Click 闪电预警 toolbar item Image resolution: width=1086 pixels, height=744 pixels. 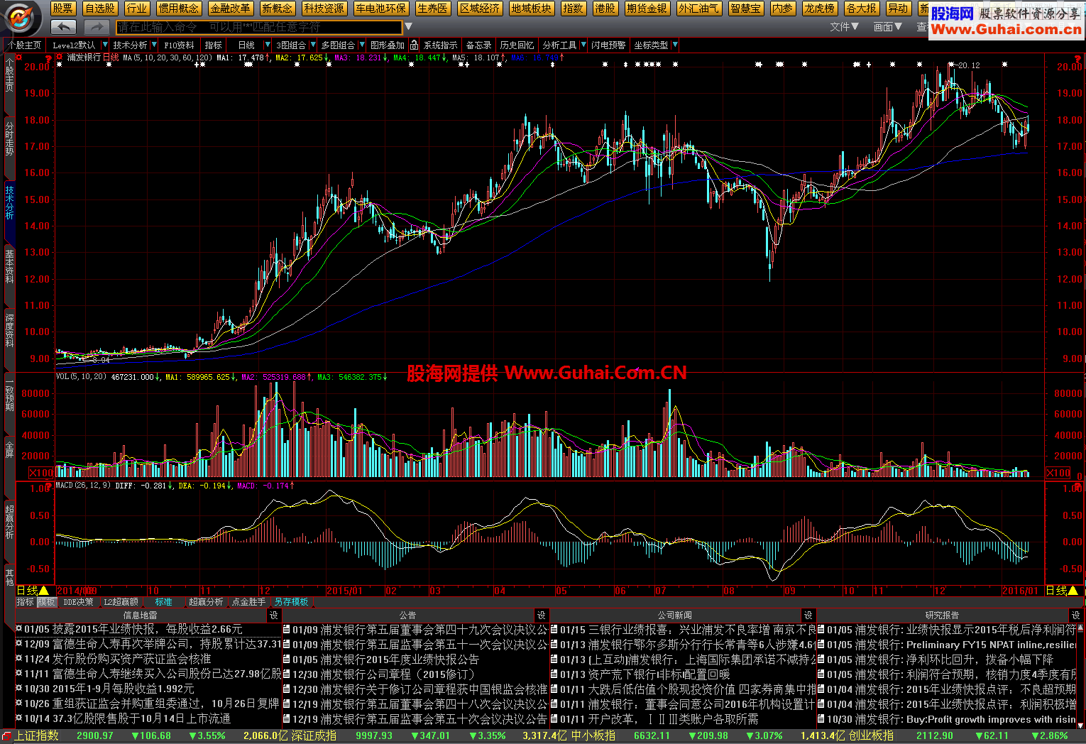click(x=609, y=45)
